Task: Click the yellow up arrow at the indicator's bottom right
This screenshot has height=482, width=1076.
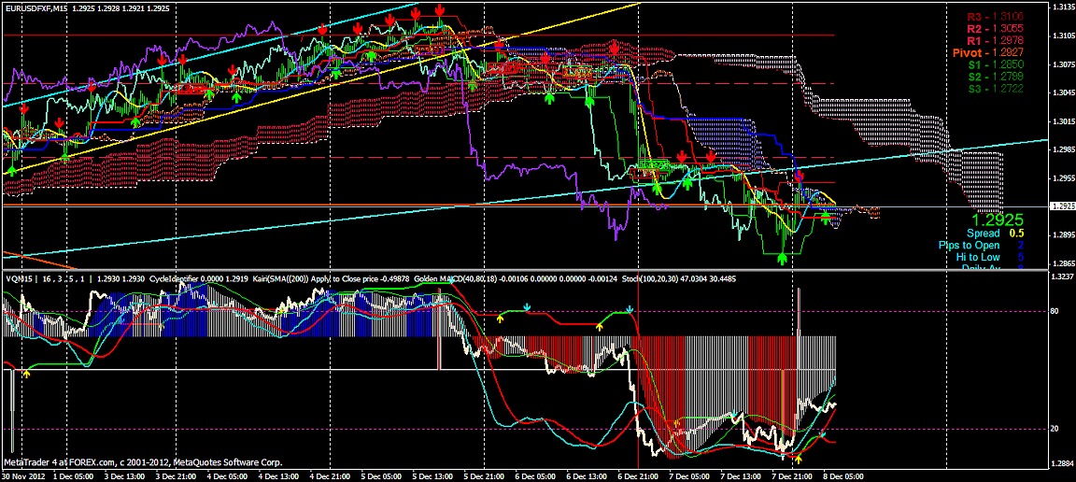Action: 798,459
